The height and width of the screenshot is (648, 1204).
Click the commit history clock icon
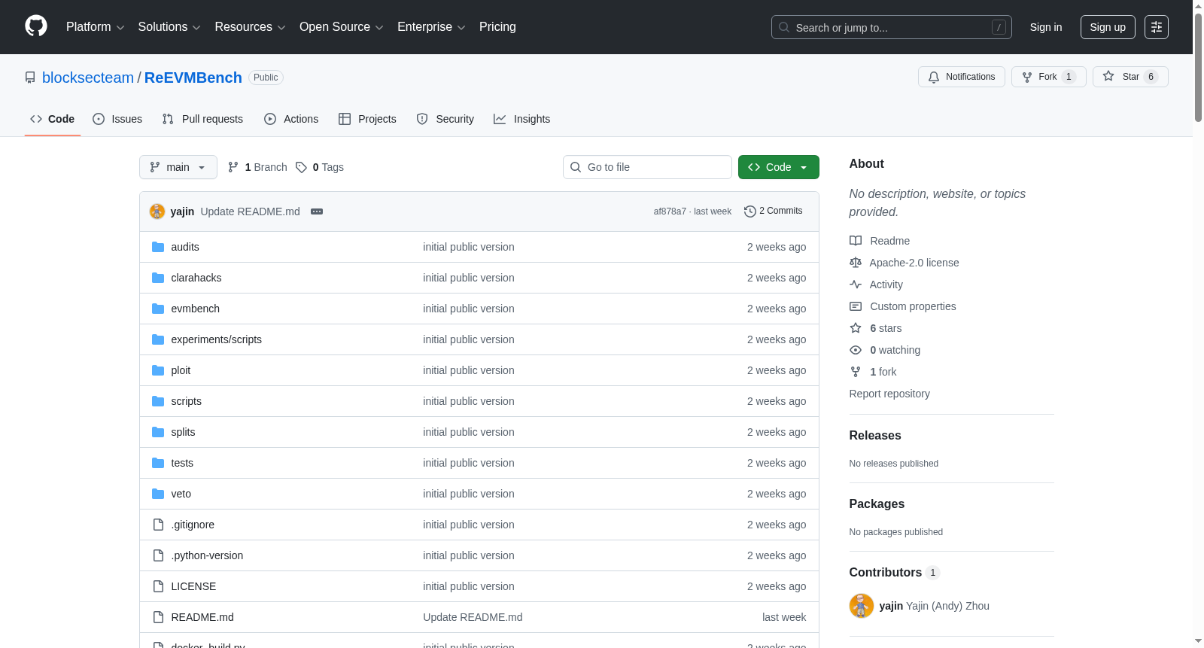749,211
